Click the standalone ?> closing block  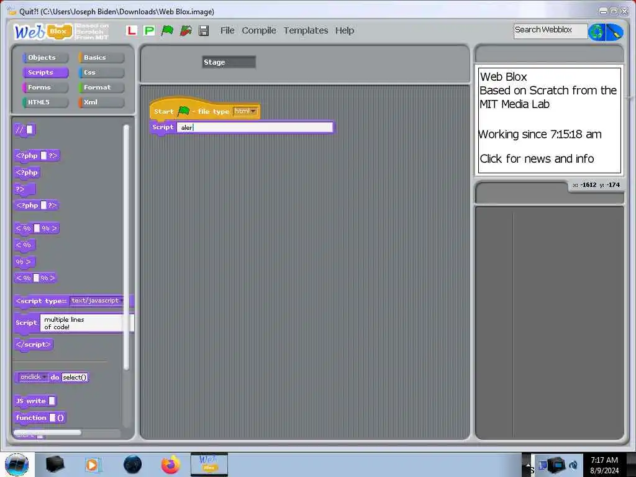25,189
